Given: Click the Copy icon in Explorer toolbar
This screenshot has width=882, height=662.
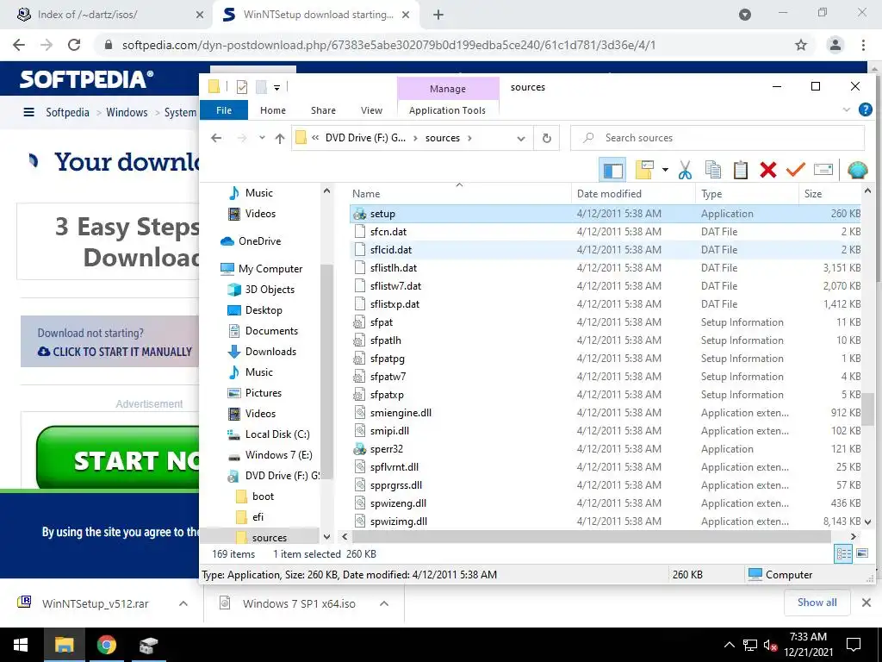Looking at the screenshot, I should point(713,170).
